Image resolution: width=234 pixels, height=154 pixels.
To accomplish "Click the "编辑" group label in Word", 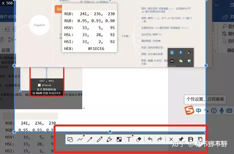I will [x=230, y=50].
